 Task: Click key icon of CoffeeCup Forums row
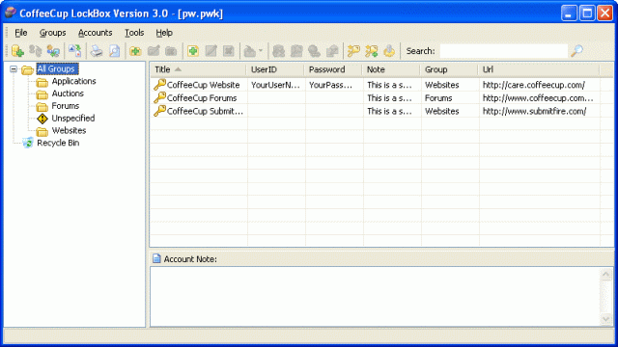click(x=159, y=97)
